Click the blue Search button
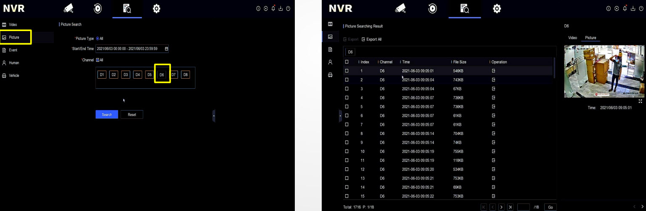 107,115
